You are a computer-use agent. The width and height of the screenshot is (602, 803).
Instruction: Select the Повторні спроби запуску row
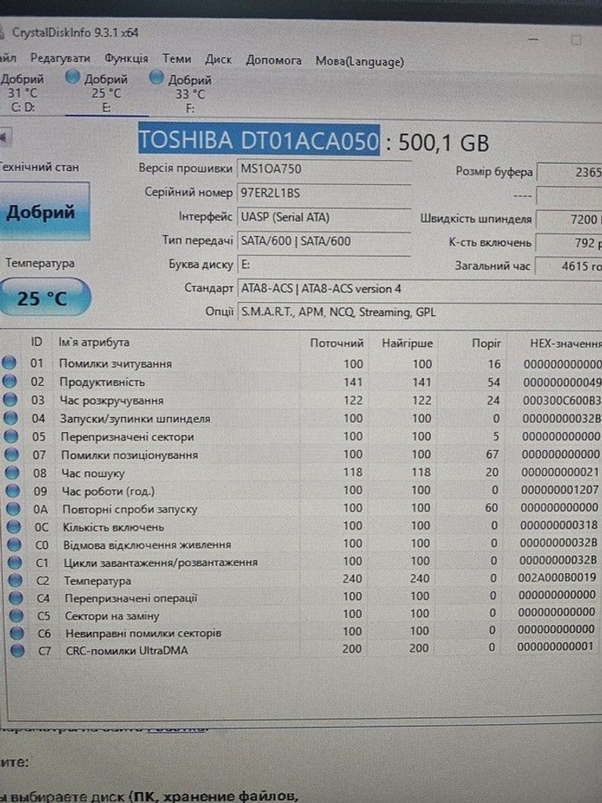(x=302, y=508)
